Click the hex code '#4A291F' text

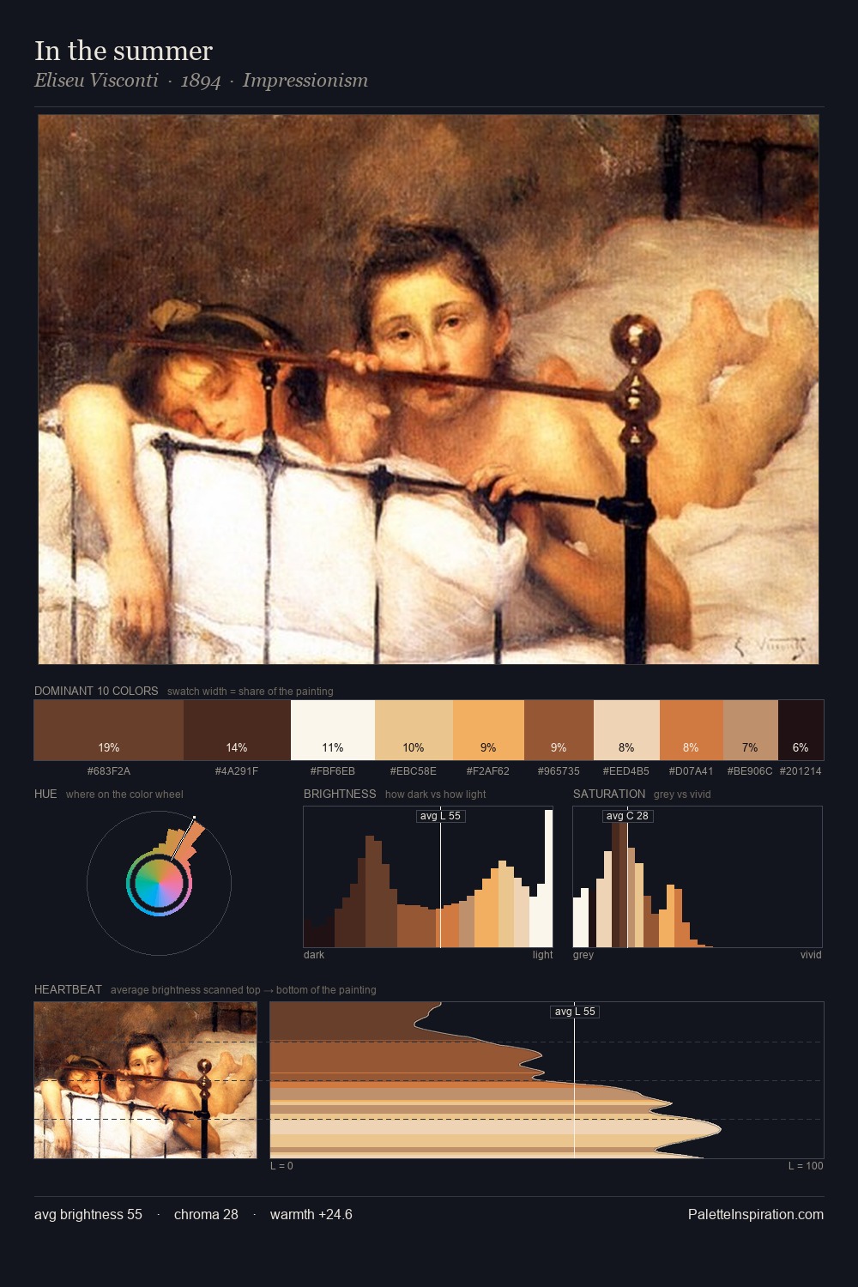coord(237,771)
